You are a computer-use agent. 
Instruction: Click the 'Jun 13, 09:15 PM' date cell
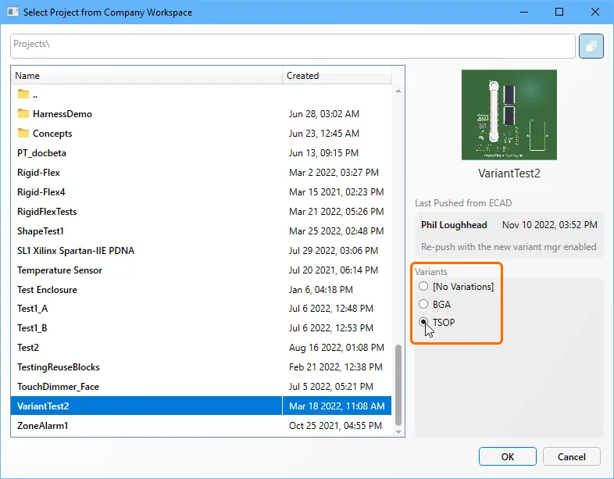(323, 152)
